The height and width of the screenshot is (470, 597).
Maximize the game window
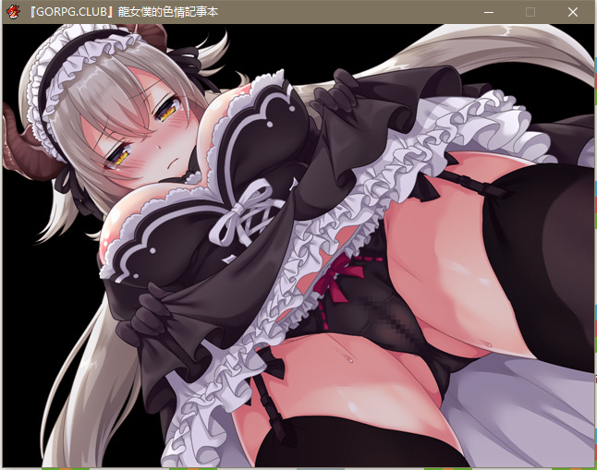[530, 12]
